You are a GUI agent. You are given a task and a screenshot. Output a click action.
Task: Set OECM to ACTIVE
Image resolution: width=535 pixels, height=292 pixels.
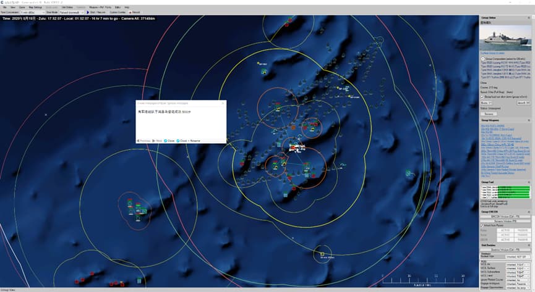pos(505,240)
